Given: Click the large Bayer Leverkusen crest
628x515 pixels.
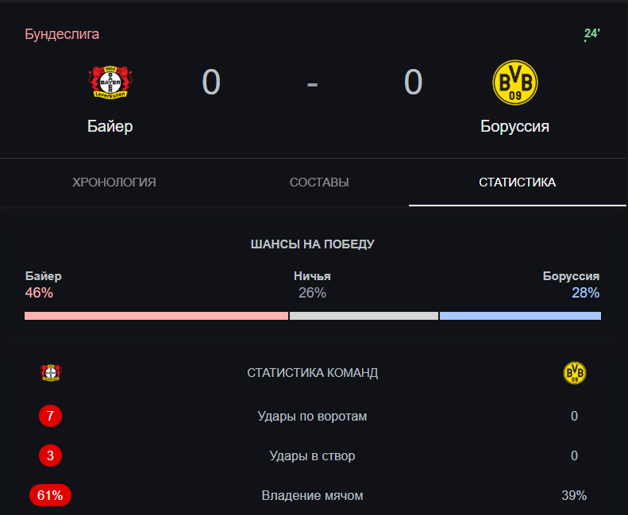Looking at the screenshot, I should coord(110,83).
